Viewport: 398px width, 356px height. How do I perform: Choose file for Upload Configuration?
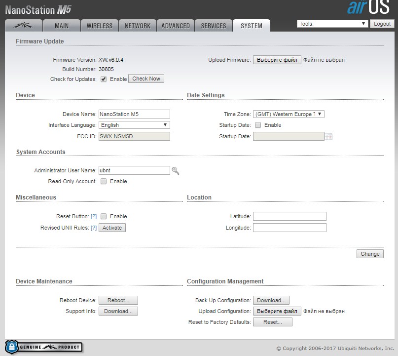[x=277, y=311]
